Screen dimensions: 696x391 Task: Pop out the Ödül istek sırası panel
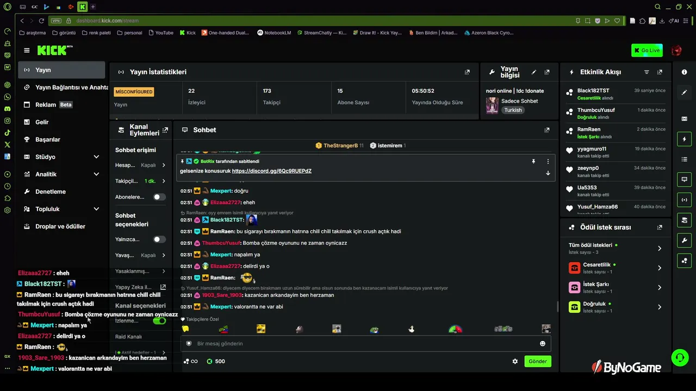660,228
